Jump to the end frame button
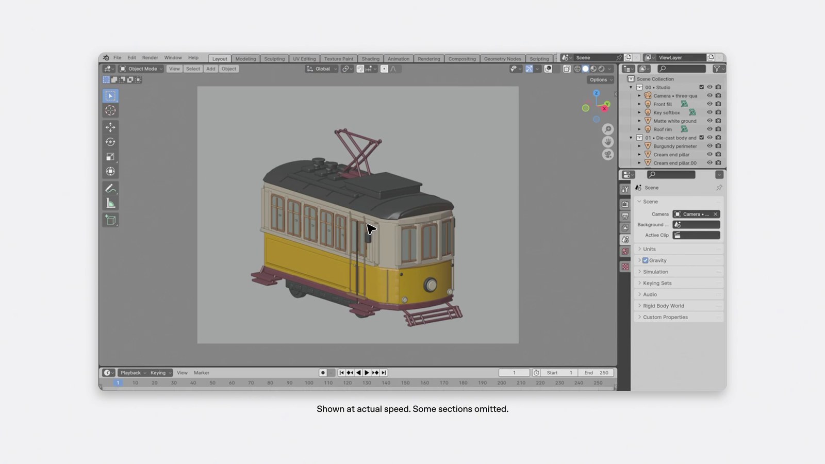 384,373
